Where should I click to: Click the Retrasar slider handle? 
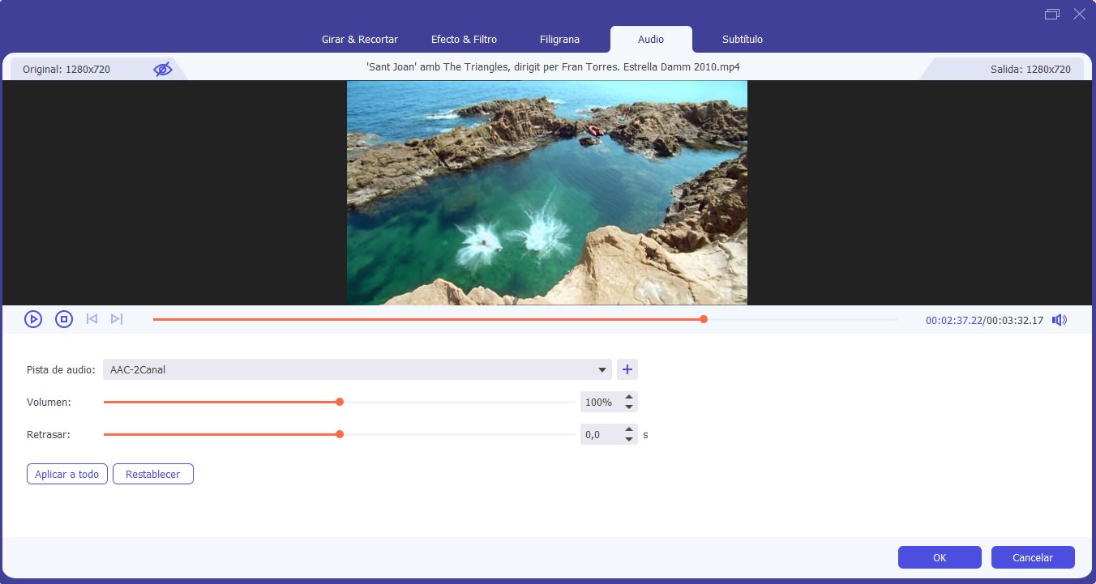340,434
